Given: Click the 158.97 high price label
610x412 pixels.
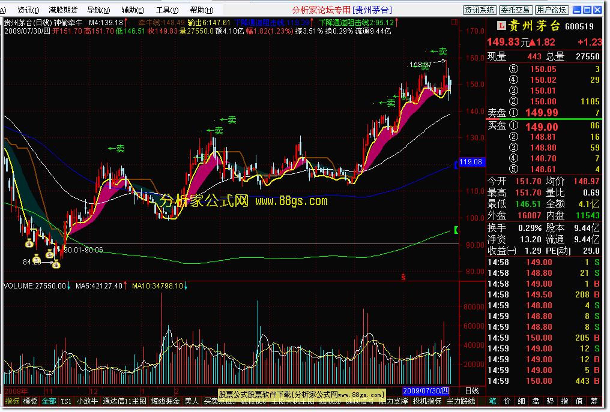Looking at the screenshot, I should pos(420,64).
